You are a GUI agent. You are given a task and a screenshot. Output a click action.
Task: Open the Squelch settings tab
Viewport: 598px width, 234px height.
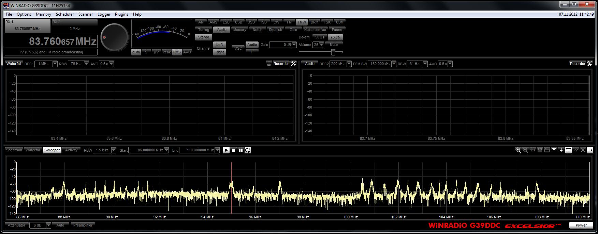click(275, 30)
